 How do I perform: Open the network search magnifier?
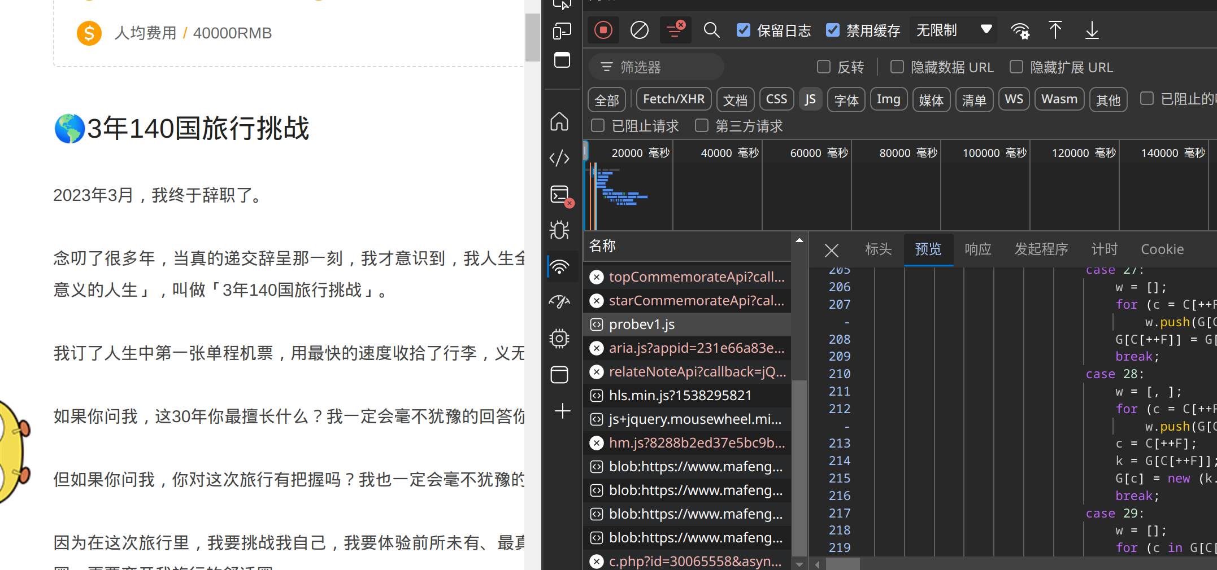(711, 30)
